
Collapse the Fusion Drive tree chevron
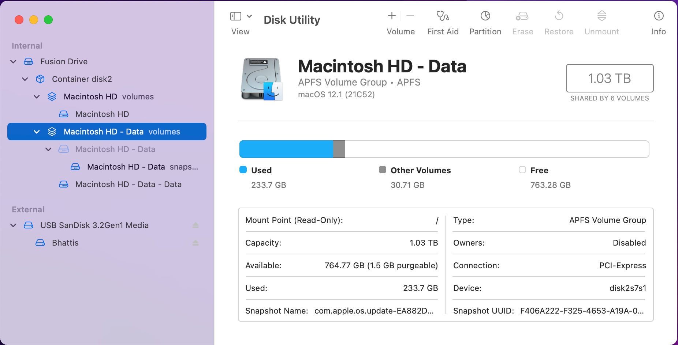point(14,61)
